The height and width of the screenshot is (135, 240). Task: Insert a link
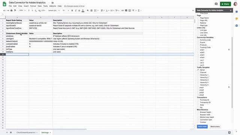pyautogui.click(x=123, y=10)
